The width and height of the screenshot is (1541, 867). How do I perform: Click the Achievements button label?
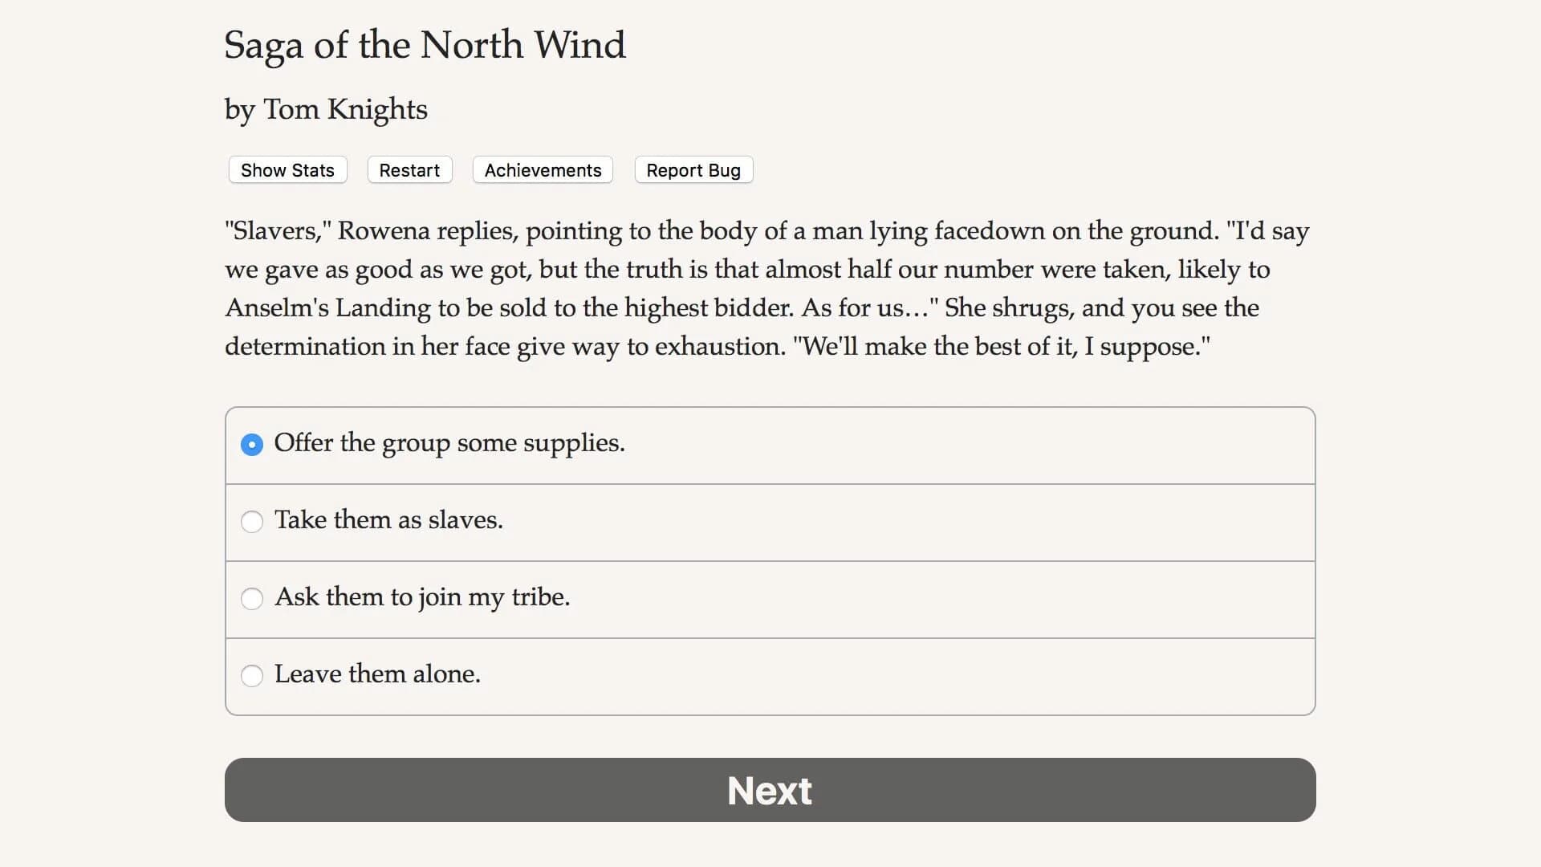point(543,169)
